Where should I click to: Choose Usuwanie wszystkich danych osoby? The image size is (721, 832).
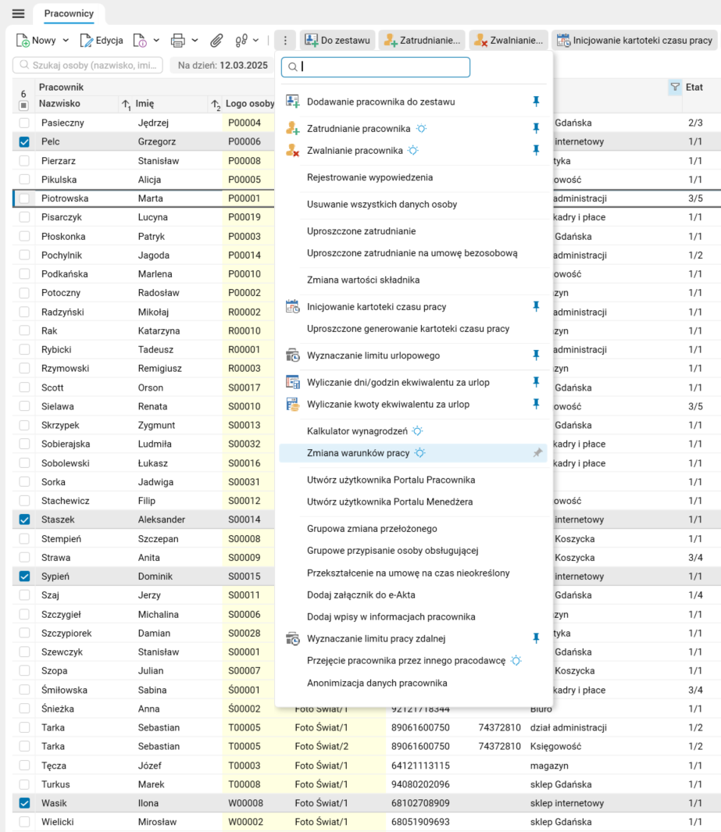pyautogui.click(x=382, y=204)
